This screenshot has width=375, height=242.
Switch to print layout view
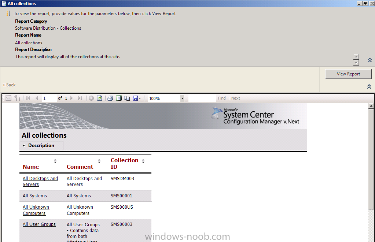119,98
